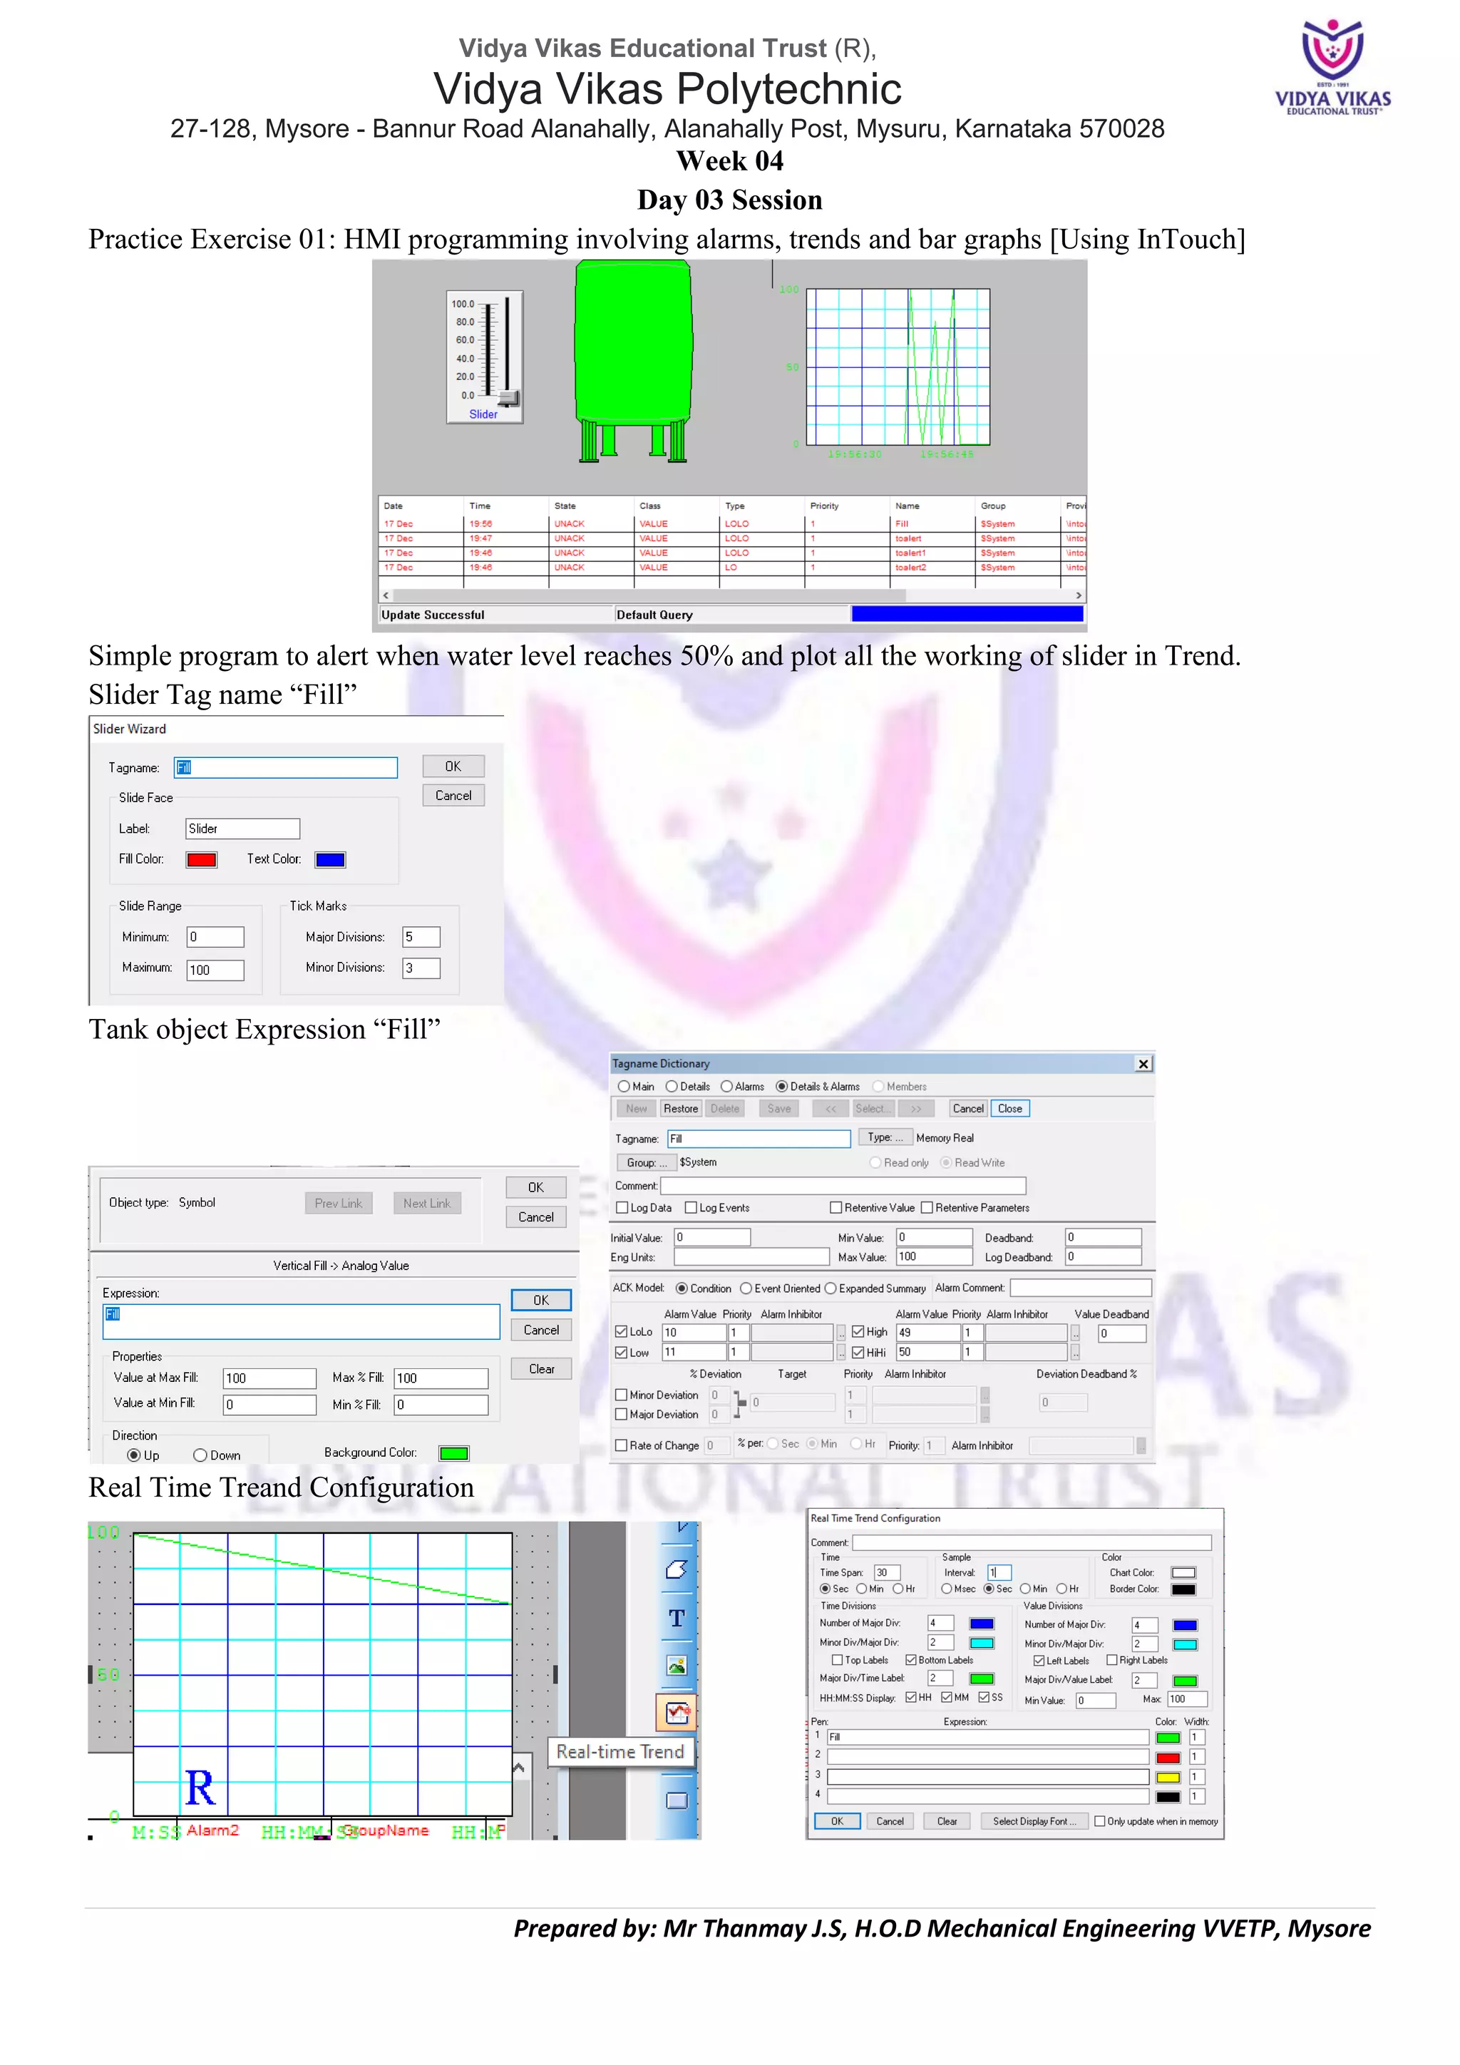Click the Restore button in Tagname Dictionary
The height and width of the screenshot is (2065, 1460).
click(x=681, y=1109)
